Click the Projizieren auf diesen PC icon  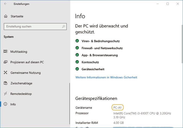pyautogui.click(x=5, y=62)
